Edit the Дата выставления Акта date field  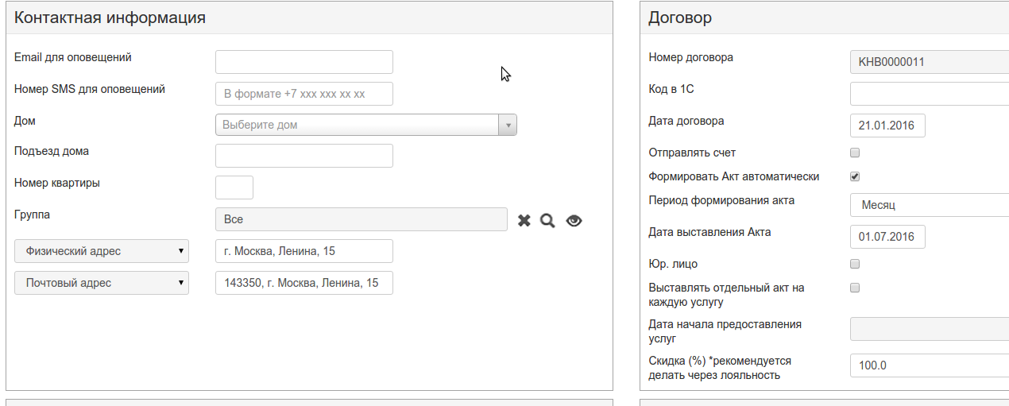tap(887, 237)
